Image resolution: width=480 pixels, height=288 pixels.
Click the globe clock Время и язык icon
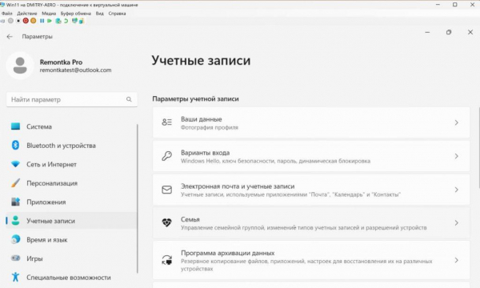15,239
